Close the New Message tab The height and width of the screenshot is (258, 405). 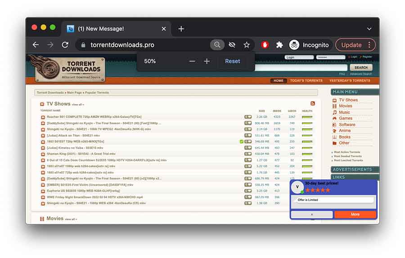point(164,29)
